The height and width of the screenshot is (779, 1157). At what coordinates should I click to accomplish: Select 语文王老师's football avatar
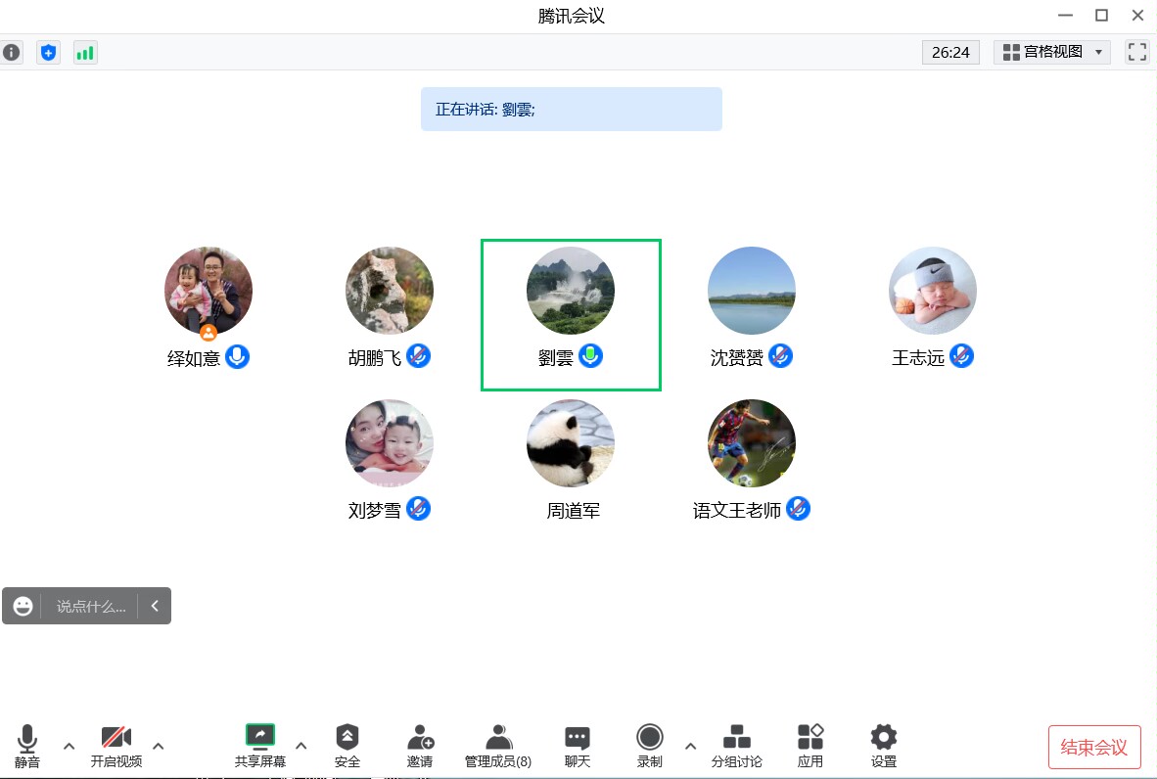coord(752,443)
